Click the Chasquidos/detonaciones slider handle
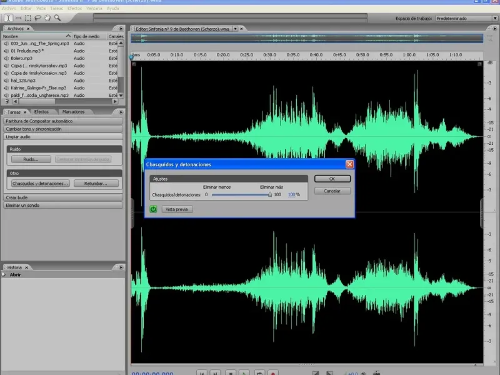 pos(270,194)
